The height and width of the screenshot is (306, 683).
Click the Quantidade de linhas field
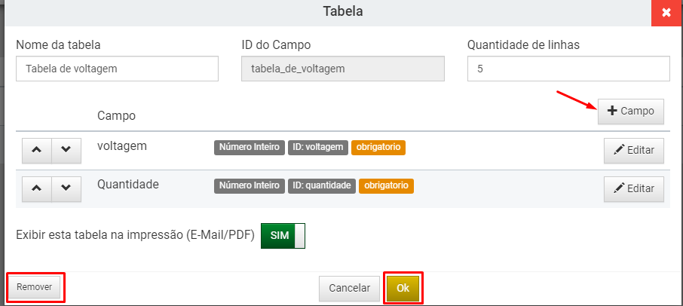[x=568, y=69]
